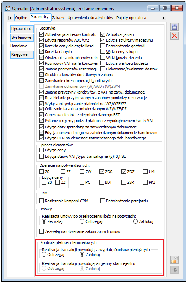Select the Parametry tab
The height and width of the screenshot is (283, 188).
tap(40, 17)
